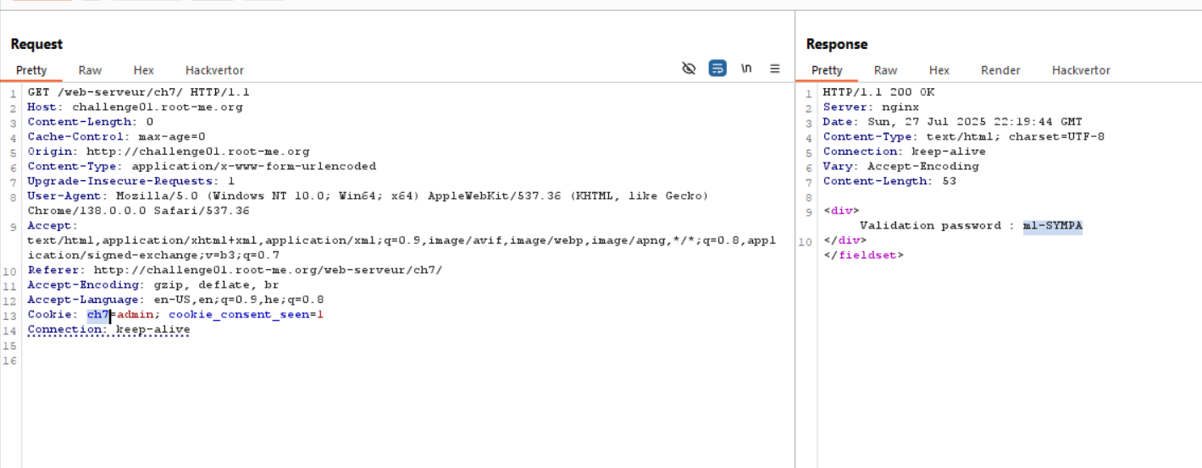
Task: Click the crossed-out eye icon in Request panel
Action: (x=689, y=69)
